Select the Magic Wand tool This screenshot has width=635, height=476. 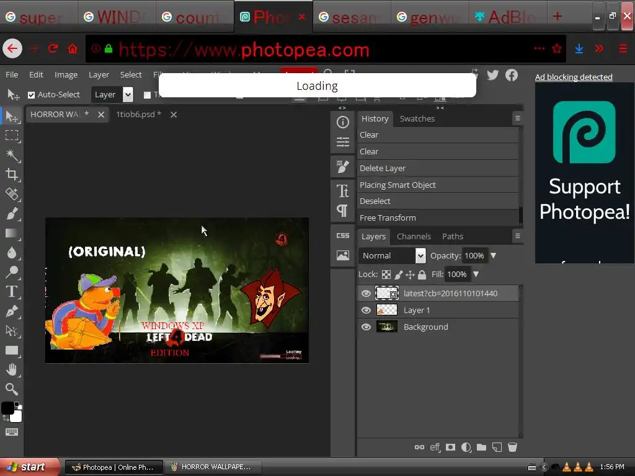tap(12, 155)
